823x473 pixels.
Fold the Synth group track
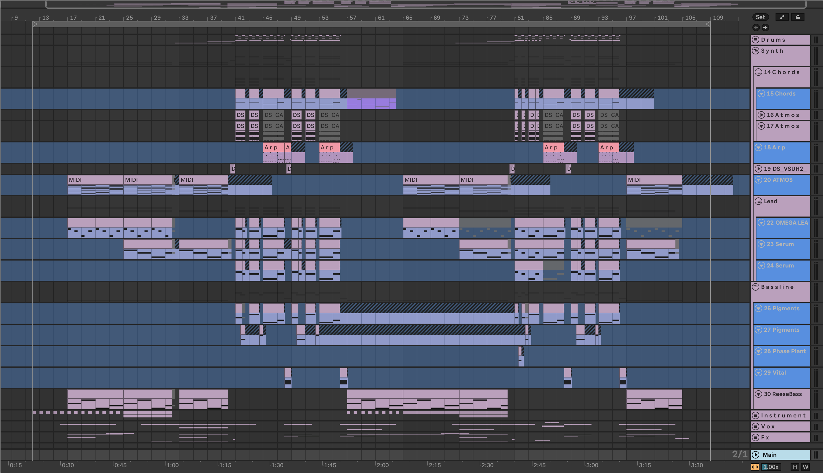[x=756, y=51]
